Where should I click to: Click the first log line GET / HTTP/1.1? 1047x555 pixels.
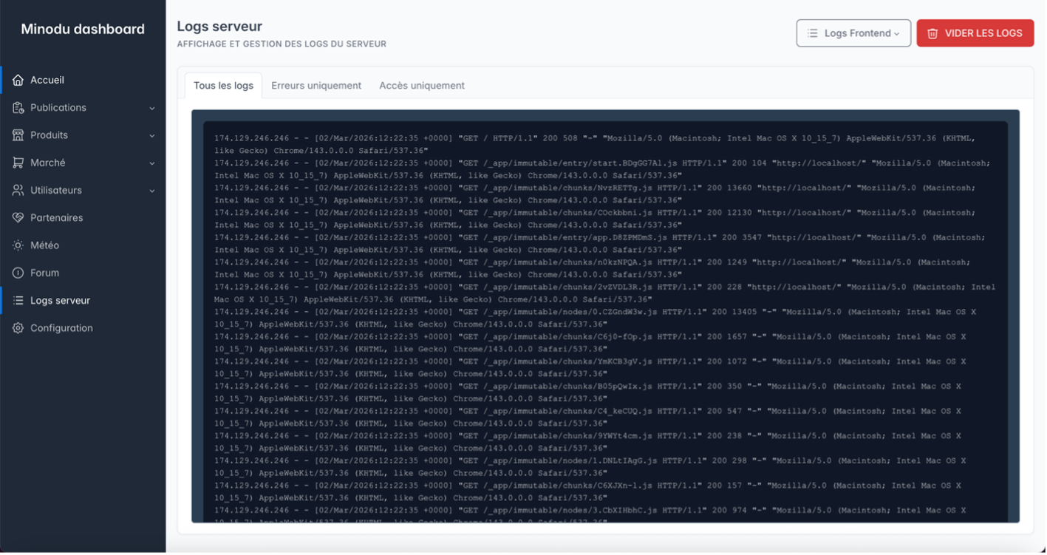click(595, 145)
